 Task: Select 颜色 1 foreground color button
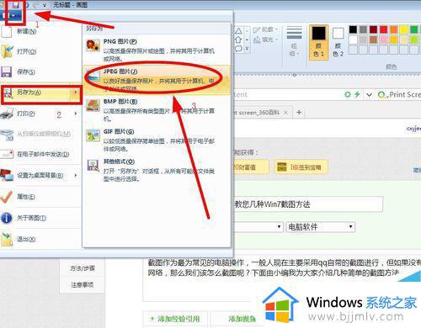(319, 42)
